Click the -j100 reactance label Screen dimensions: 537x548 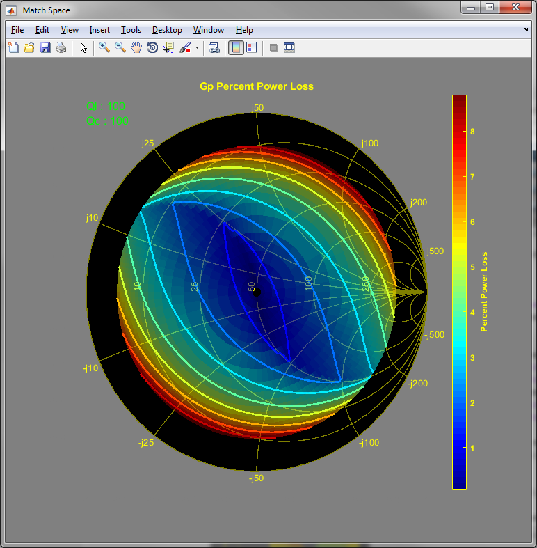(x=369, y=442)
